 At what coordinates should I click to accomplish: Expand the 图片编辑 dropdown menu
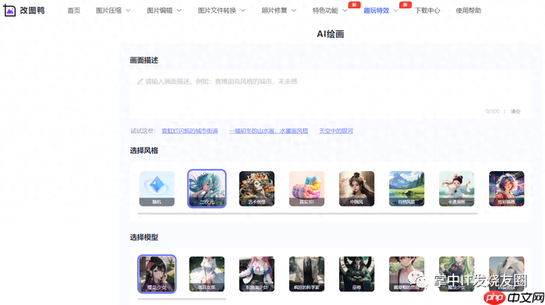pos(164,11)
